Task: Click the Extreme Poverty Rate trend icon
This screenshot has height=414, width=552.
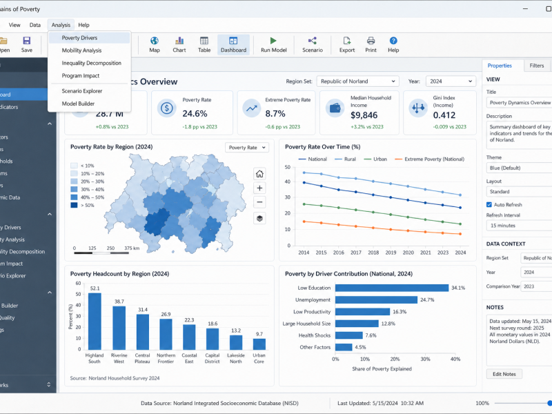Action: [x=251, y=108]
